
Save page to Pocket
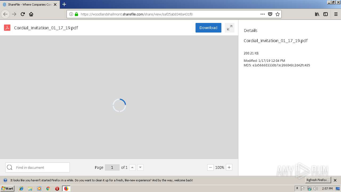click(x=270, y=14)
